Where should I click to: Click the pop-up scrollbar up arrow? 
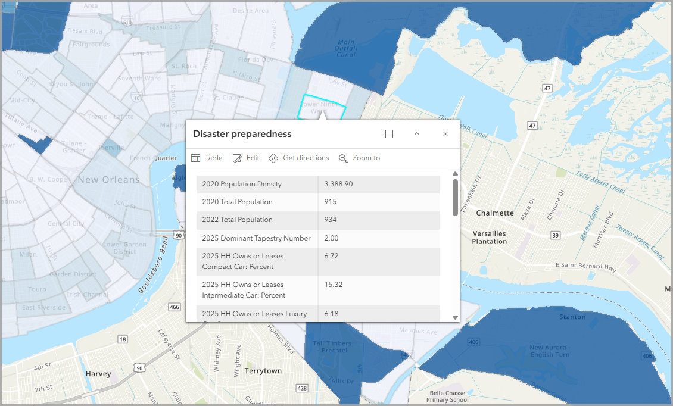coord(456,173)
